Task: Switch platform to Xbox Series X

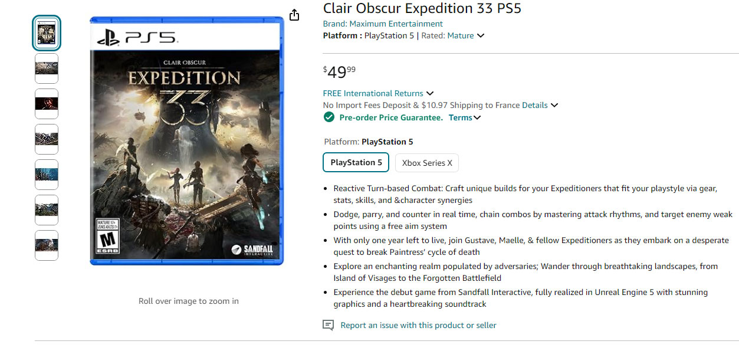Action: tap(426, 163)
